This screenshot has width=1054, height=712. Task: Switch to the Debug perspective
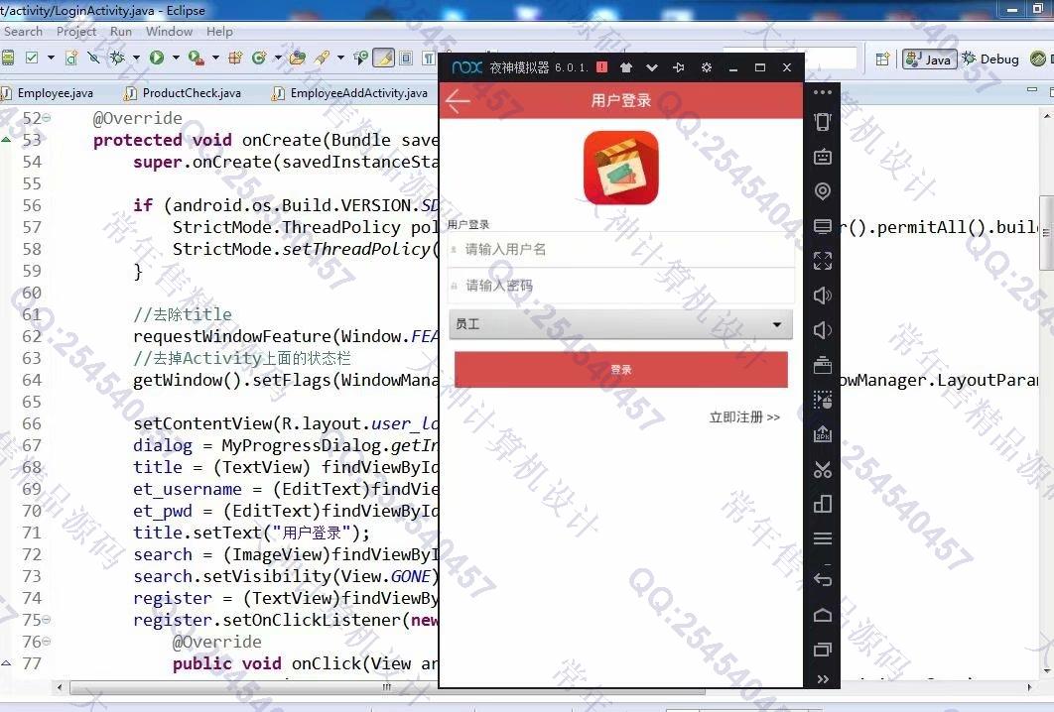point(990,59)
